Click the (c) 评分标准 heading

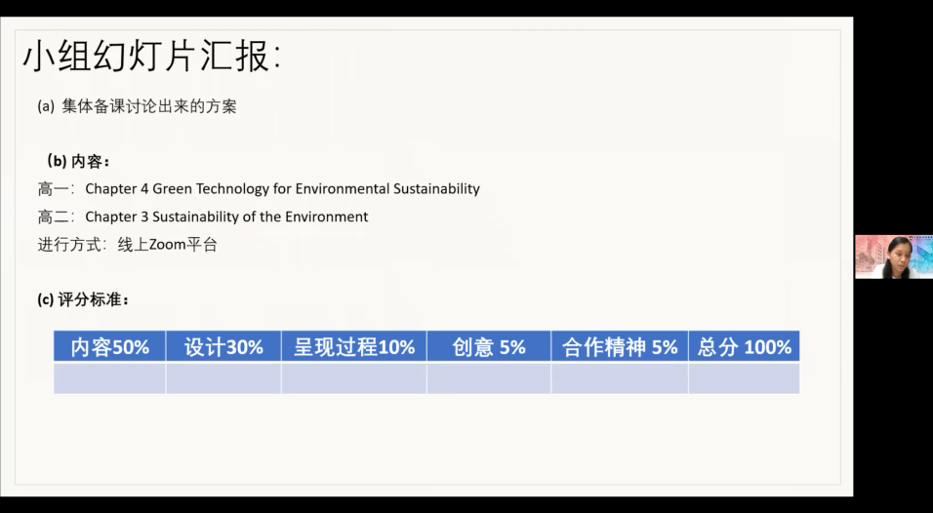coord(83,299)
